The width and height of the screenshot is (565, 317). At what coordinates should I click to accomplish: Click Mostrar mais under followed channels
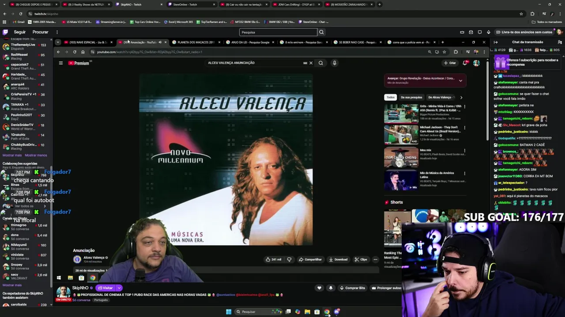pyautogui.click(x=12, y=155)
